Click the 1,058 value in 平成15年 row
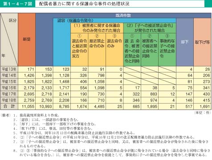The width and height of the screenshot is (212, 160). point(99,82)
